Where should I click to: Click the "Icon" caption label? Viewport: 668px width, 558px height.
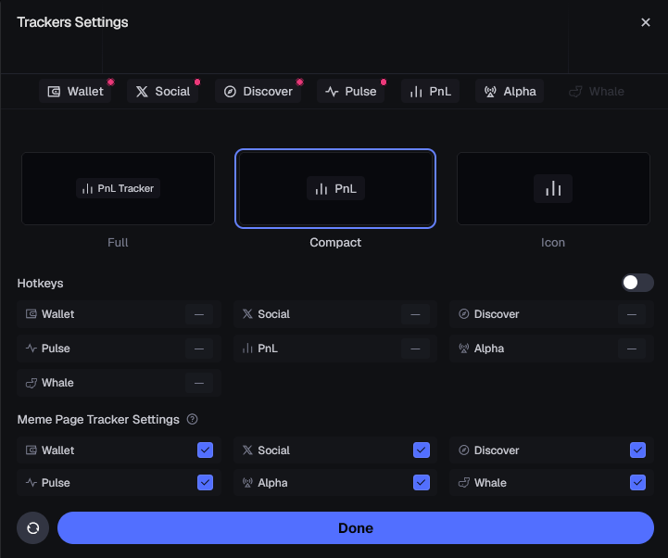point(553,243)
